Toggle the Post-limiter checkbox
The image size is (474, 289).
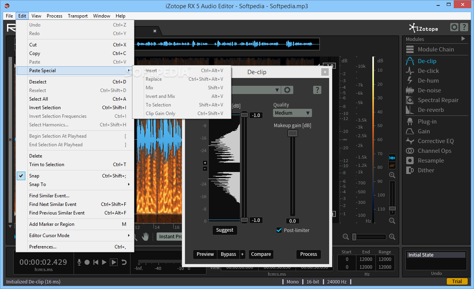click(x=279, y=230)
